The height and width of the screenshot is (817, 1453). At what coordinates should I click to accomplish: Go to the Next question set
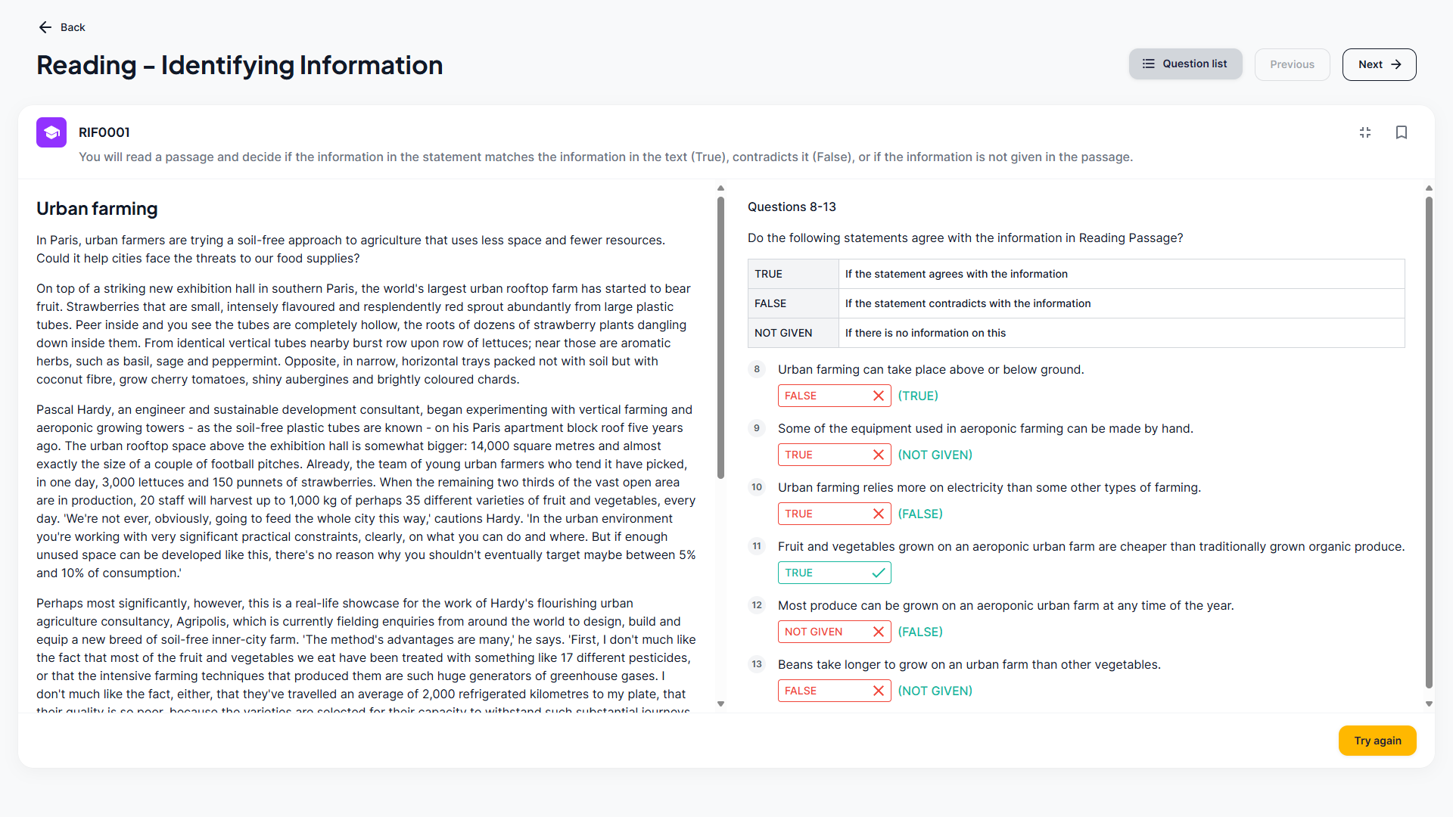pos(1379,64)
